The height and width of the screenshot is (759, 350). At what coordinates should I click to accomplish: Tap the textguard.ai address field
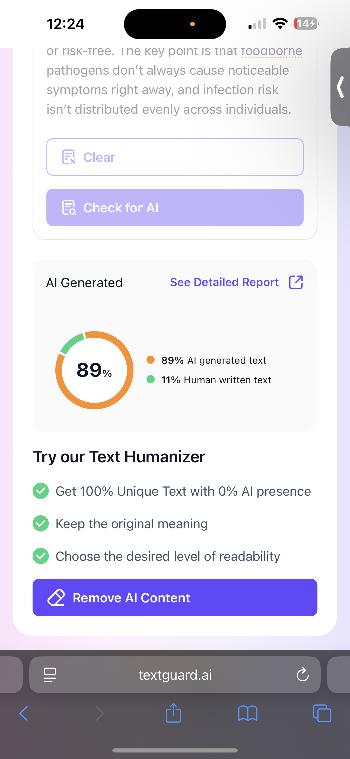click(x=175, y=675)
